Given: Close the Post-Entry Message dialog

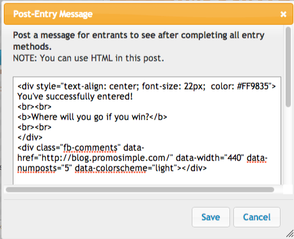Looking at the screenshot, I should pos(283,14).
